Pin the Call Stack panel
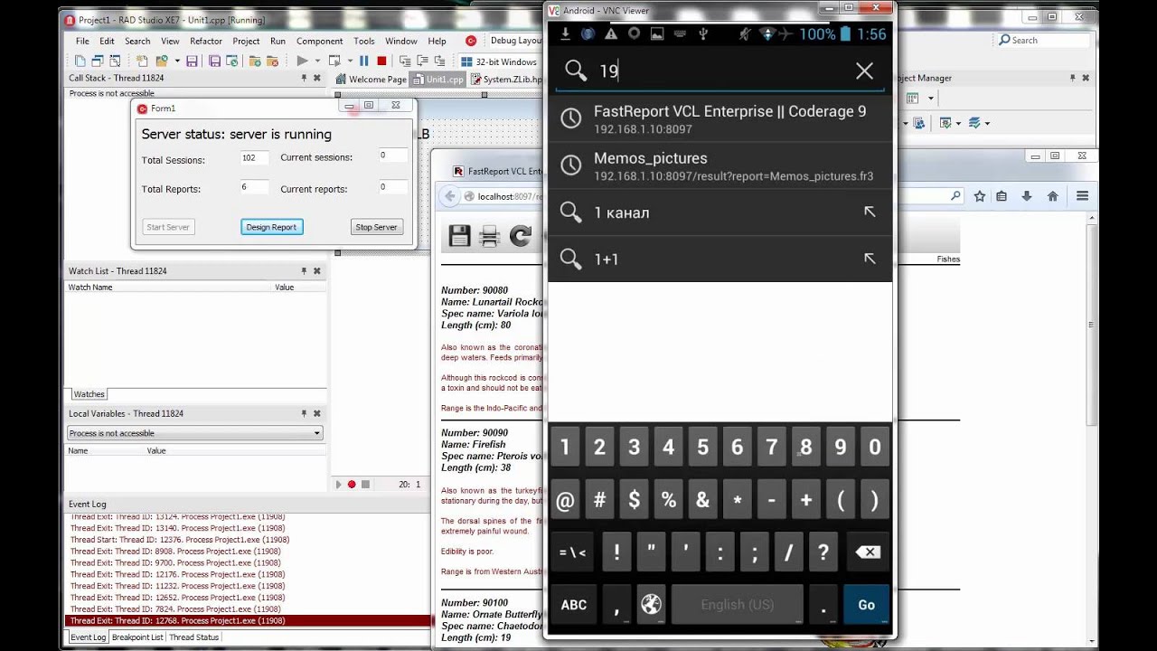Screen dimensions: 1157x651 (305, 78)
